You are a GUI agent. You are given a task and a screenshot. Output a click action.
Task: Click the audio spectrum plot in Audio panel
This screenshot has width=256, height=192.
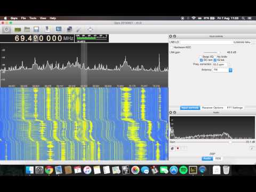[x=212, y=127]
